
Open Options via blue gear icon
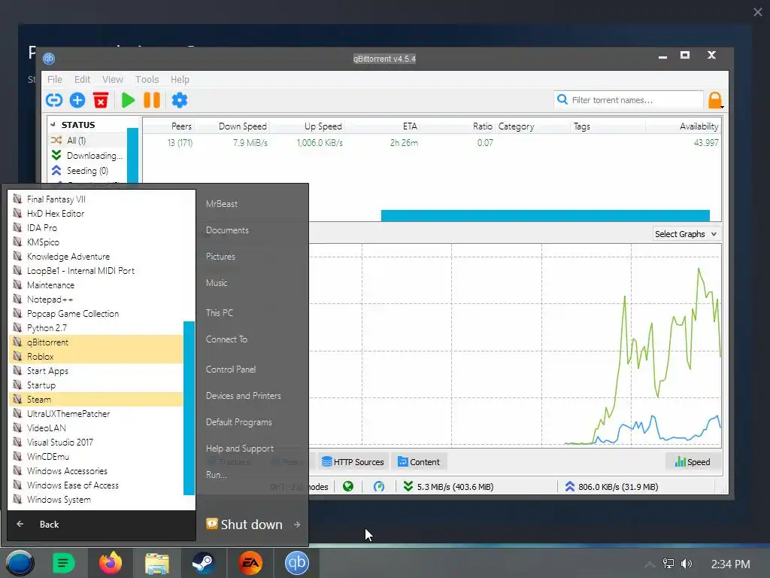(x=180, y=100)
